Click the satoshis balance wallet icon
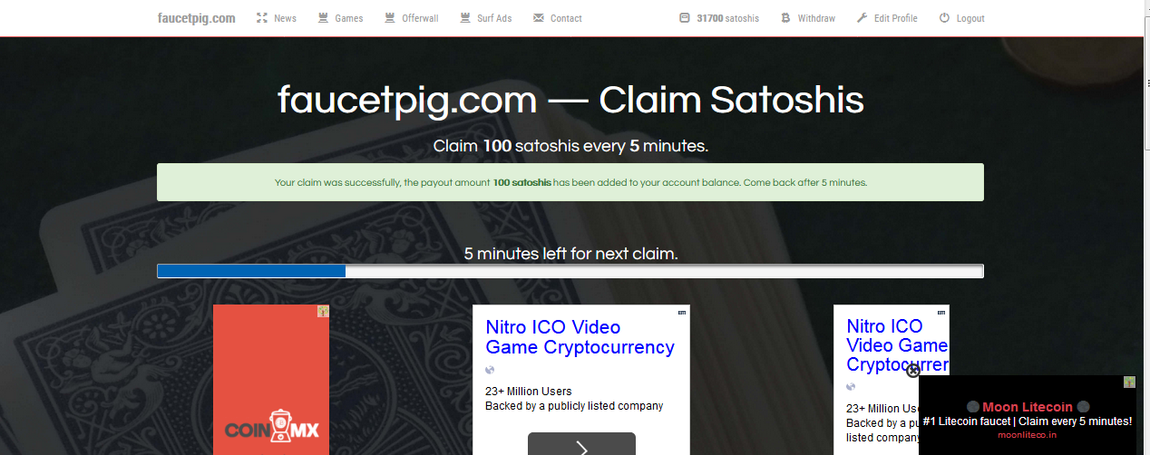This screenshot has height=455, width=1150. tap(684, 18)
